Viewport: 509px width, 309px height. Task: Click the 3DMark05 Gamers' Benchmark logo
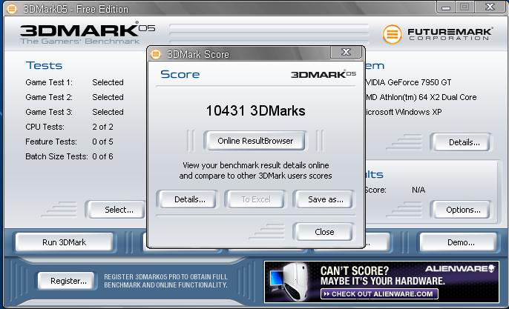point(88,34)
